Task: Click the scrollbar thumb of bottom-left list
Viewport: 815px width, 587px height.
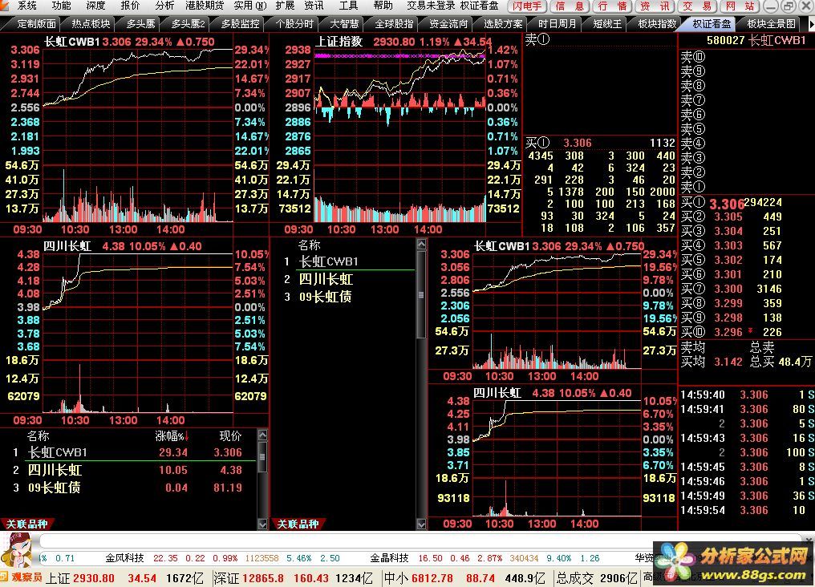Action: pyautogui.click(x=262, y=457)
